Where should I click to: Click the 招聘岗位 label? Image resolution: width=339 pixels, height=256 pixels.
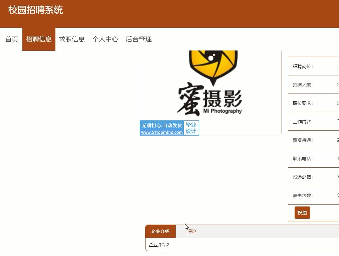point(303,66)
